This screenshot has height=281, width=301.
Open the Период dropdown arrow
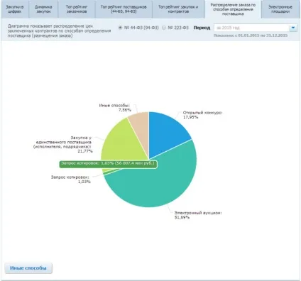click(293, 28)
